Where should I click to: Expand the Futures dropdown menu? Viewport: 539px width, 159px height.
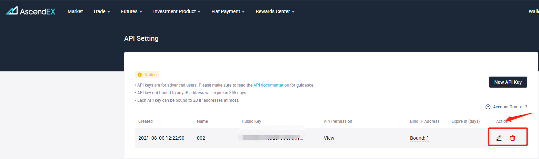pyautogui.click(x=131, y=11)
